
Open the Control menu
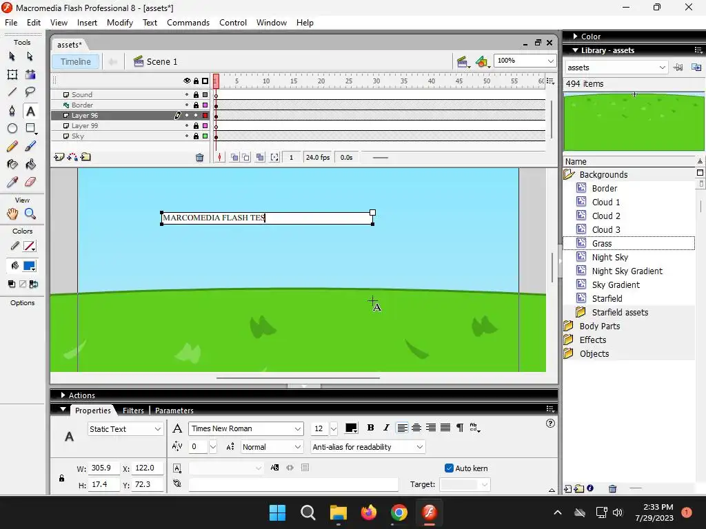point(233,23)
